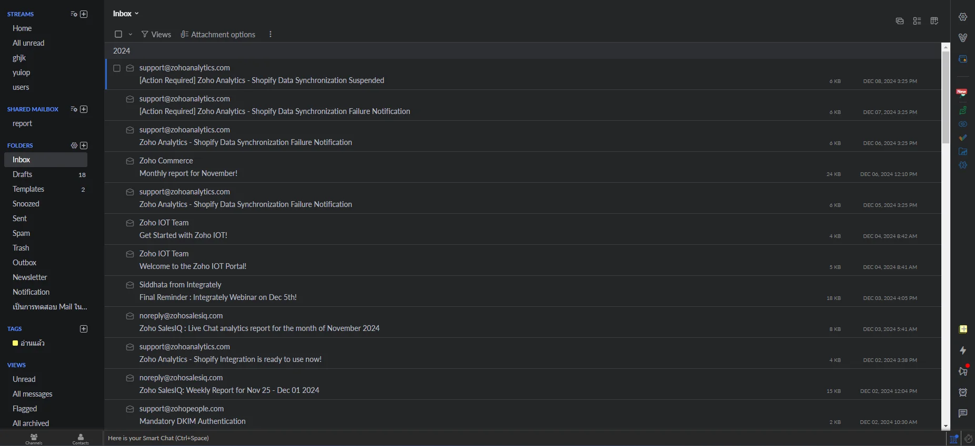
Task: Open the Templates folder
Action: pos(46,189)
